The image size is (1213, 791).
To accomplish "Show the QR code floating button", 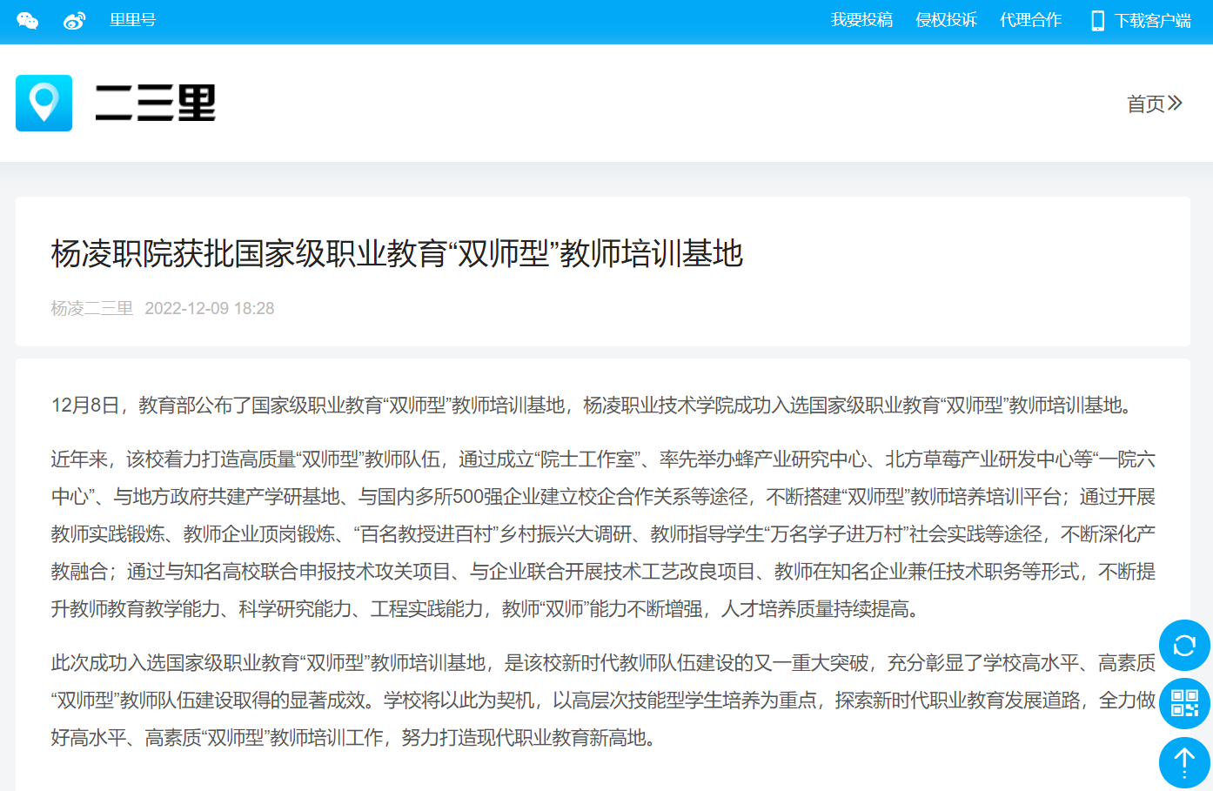I will (1184, 703).
